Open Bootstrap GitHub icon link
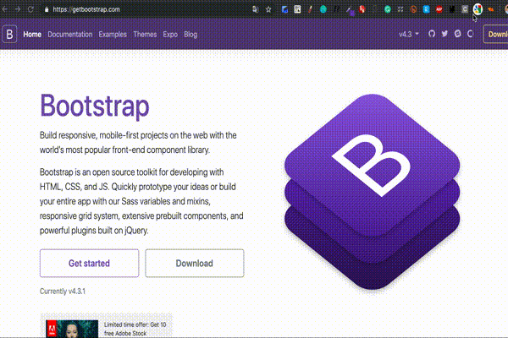This screenshot has width=508, height=338. point(432,34)
